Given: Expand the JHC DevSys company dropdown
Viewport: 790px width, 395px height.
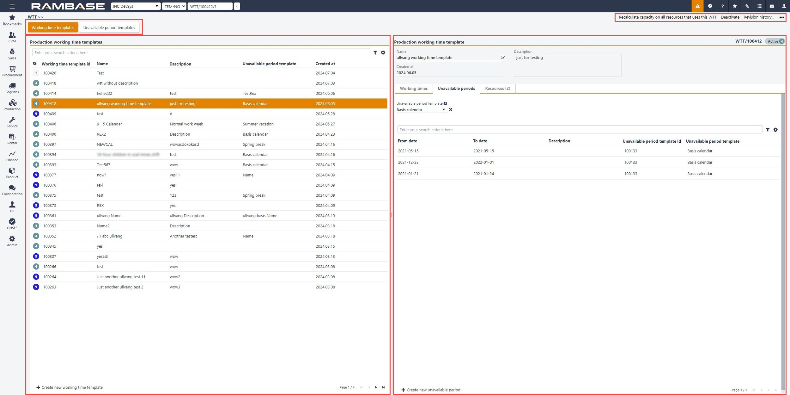Looking at the screenshot, I should 135,6.
